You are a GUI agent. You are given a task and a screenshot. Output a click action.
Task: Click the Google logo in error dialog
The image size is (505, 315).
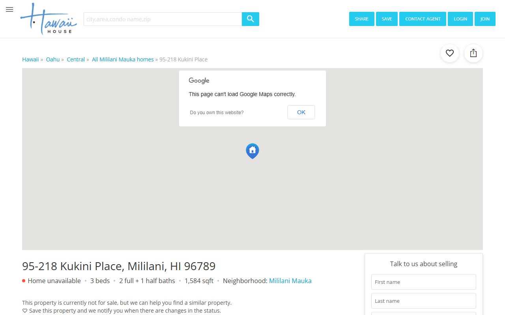(199, 81)
